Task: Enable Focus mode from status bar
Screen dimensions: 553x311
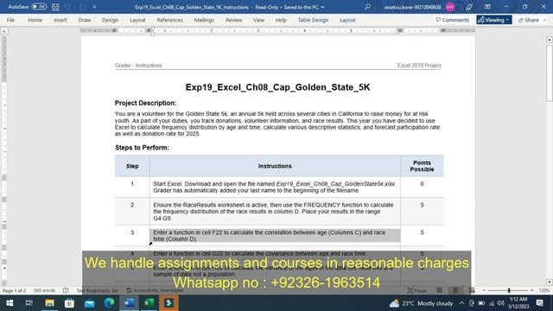Action: click(x=416, y=290)
